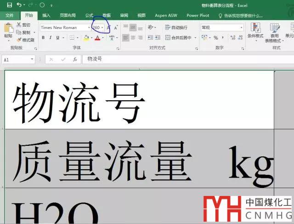Click 自动换行 (Wrap Text)

pos(176,28)
